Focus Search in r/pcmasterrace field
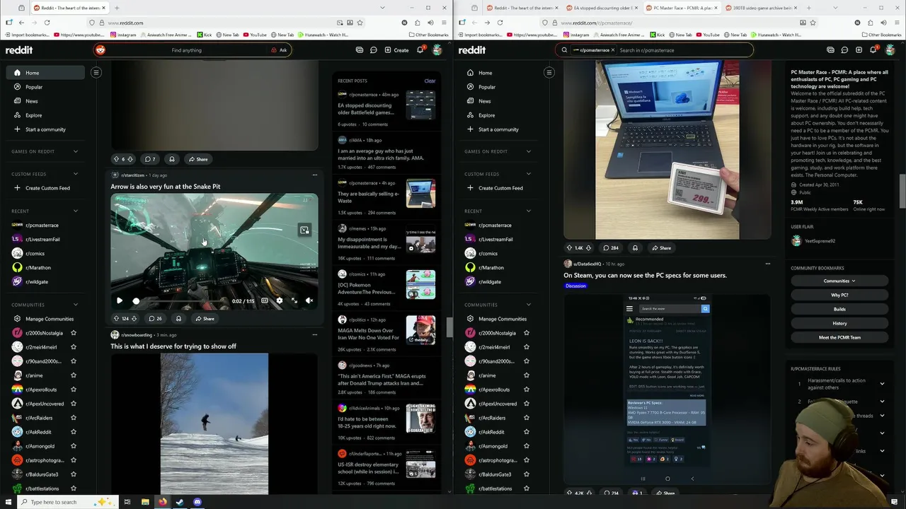Viewport: 906px width, 509px height. pos(683,50)
